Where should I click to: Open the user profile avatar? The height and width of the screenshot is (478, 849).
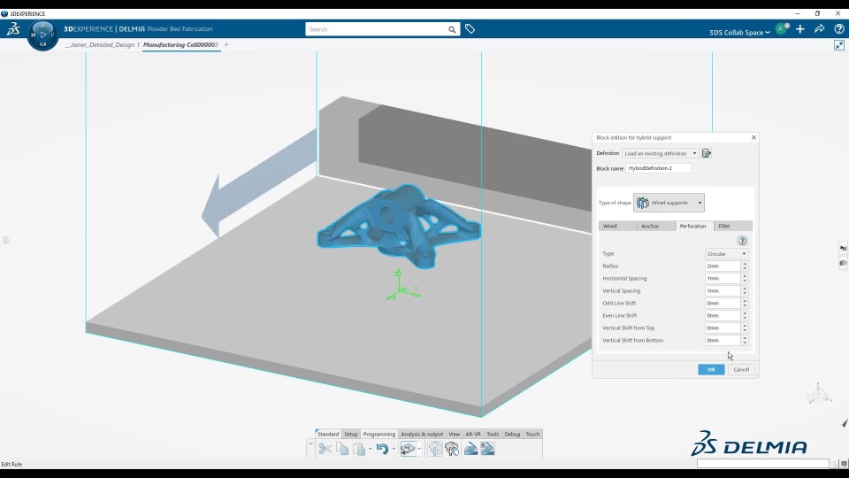(781, 29)
